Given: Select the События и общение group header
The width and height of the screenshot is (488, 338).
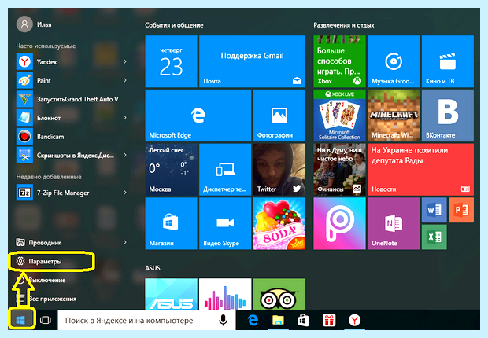Looking at the screenshot, I should [x=174, y=25].
